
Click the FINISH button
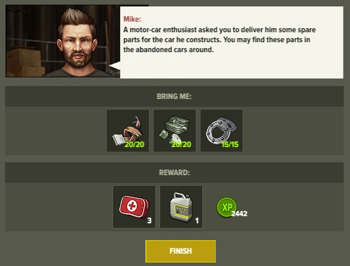(x=181, y=251)
